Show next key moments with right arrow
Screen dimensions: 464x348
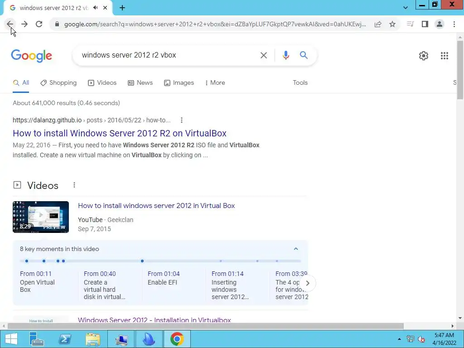pos(308,283)
